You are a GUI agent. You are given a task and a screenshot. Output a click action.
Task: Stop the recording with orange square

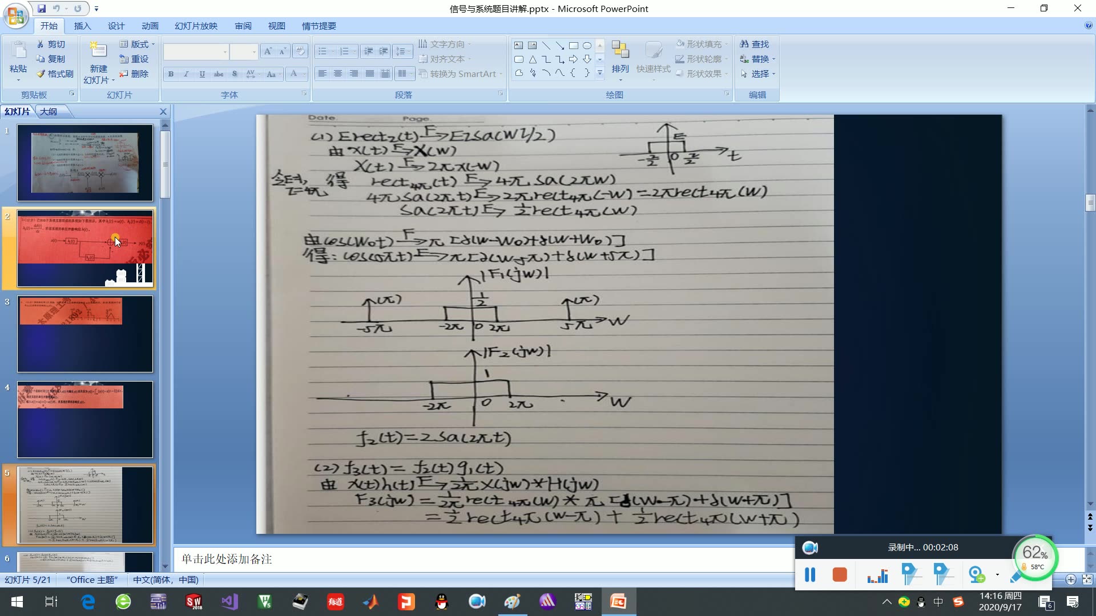tap(839, 575)
